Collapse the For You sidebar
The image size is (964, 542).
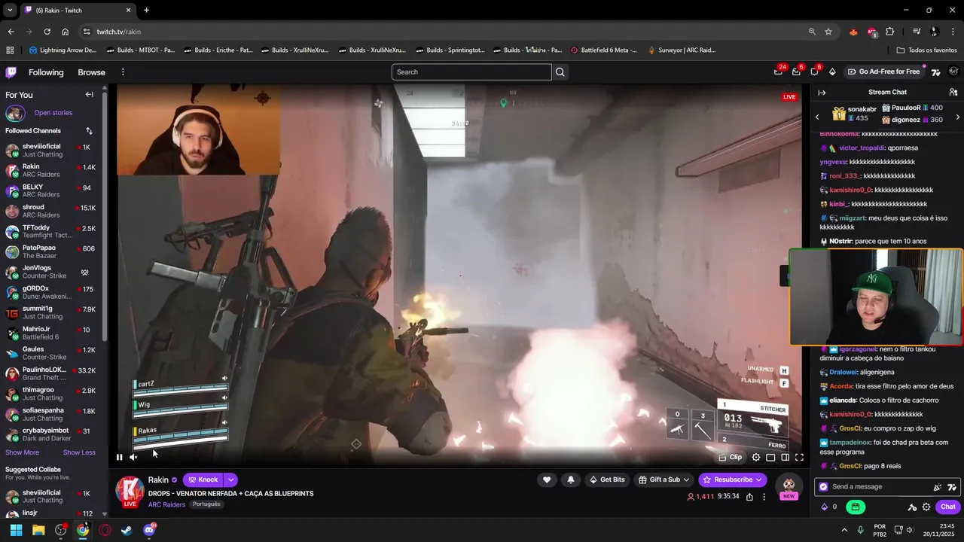[x=89, y=95]
